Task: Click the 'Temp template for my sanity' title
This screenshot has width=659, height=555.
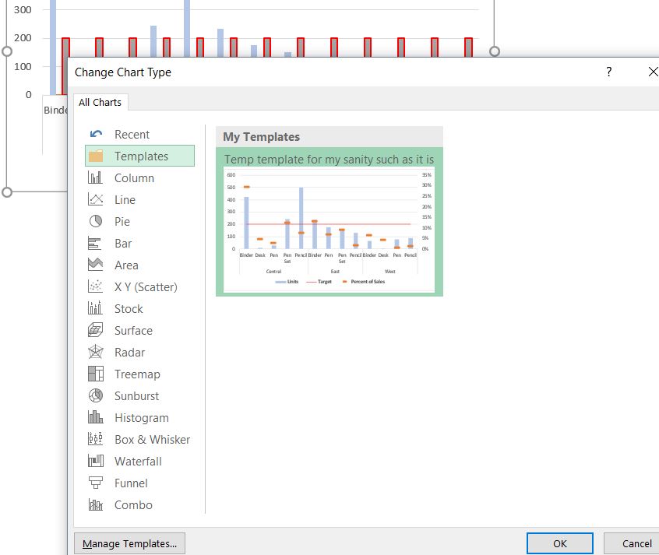Action: pos(329,160)
